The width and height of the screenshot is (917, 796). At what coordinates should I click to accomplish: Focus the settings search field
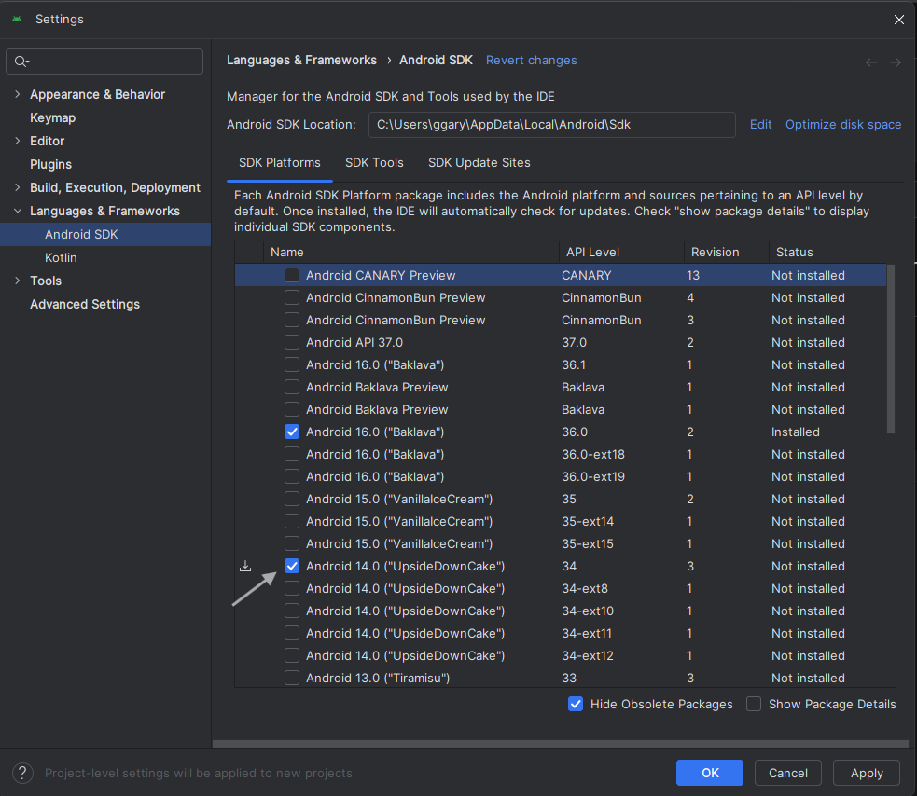click(104, 62)
